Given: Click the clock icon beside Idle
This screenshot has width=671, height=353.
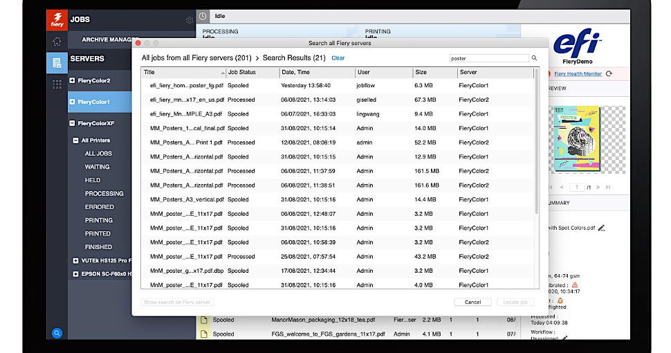Looking at the screenshot, I should [203, 17].
